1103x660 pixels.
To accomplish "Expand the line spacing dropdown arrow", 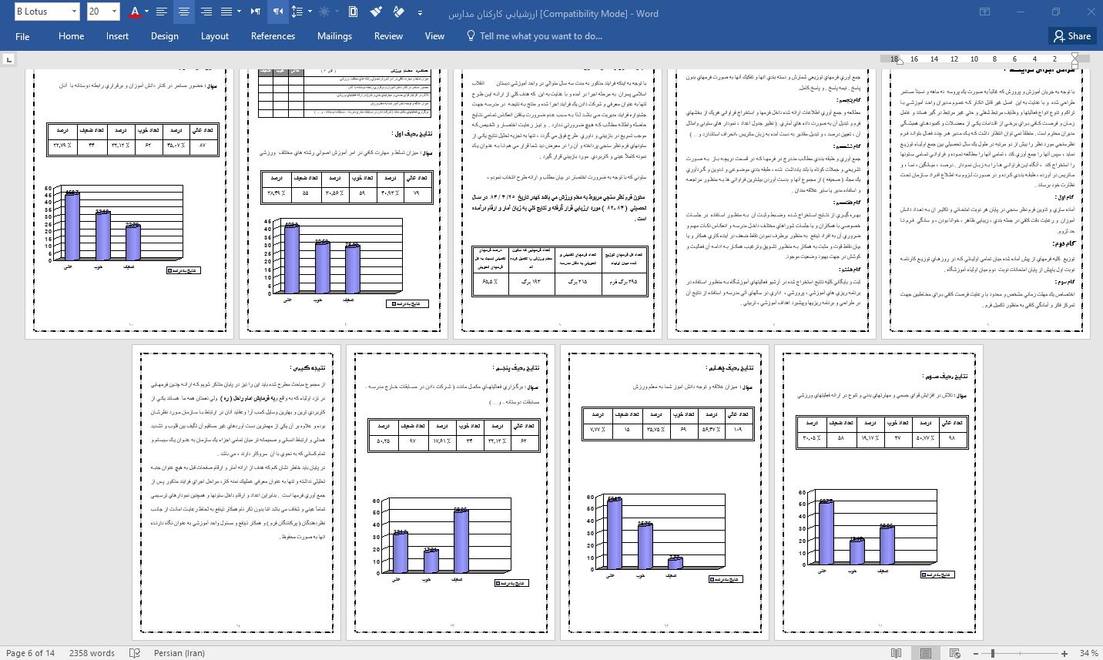I will [x=310, y=12].
